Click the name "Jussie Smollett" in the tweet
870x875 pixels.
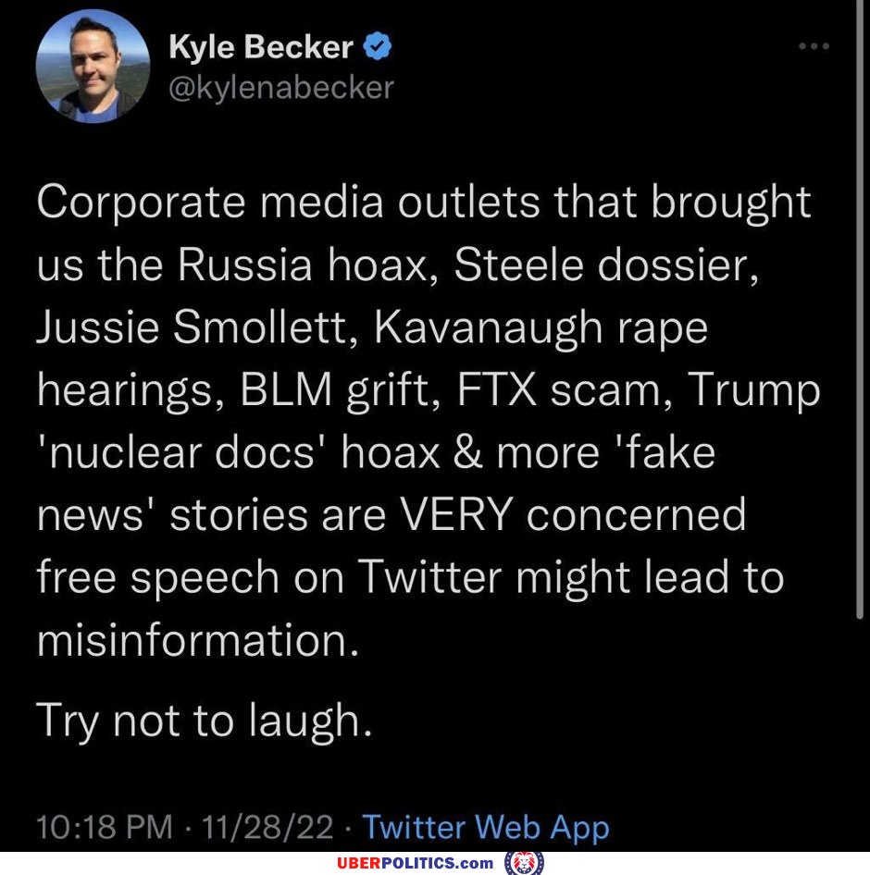click(x=192, y=327)
